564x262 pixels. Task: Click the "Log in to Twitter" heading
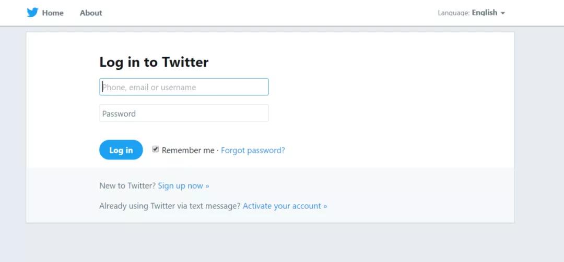pyautogui.click(x=154, y=63)
